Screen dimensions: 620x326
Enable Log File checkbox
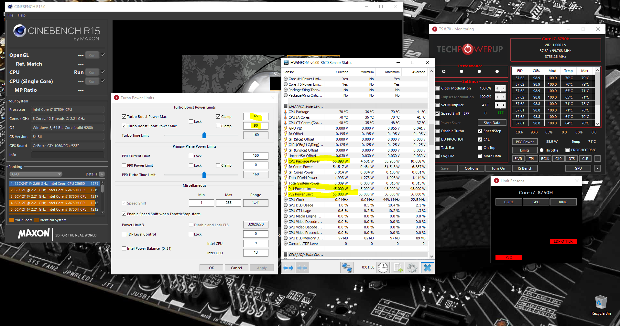438,156
